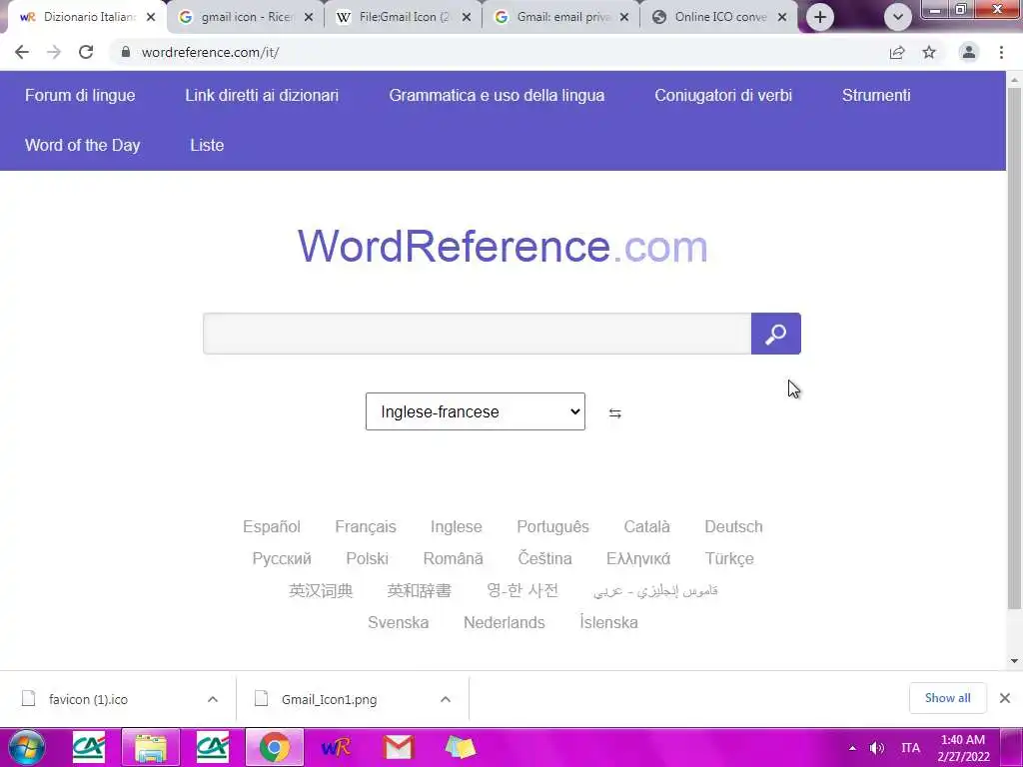
Task: Switch site language to Română
Action: point(453,559)
